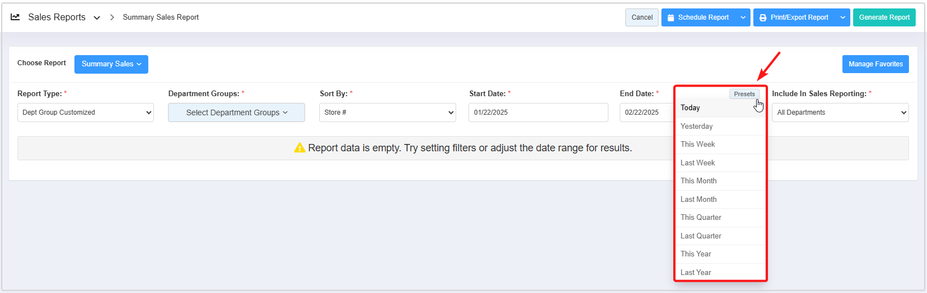The width and height of the screenshot is (927, 293).
Task: Open Include In Sales Reporting dropdown
Action: pyautogui.click(x=840, y=112)
